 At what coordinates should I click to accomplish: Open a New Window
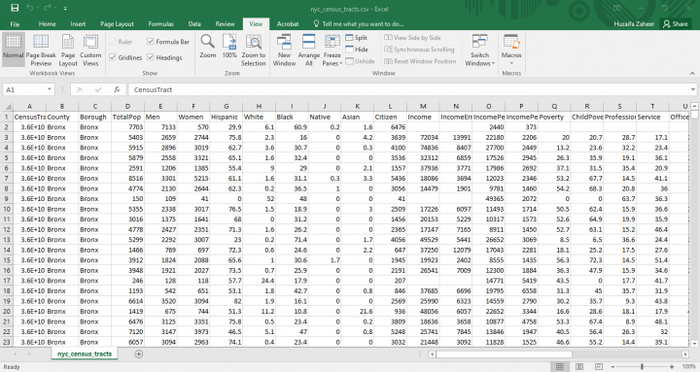tap(284, 50)
